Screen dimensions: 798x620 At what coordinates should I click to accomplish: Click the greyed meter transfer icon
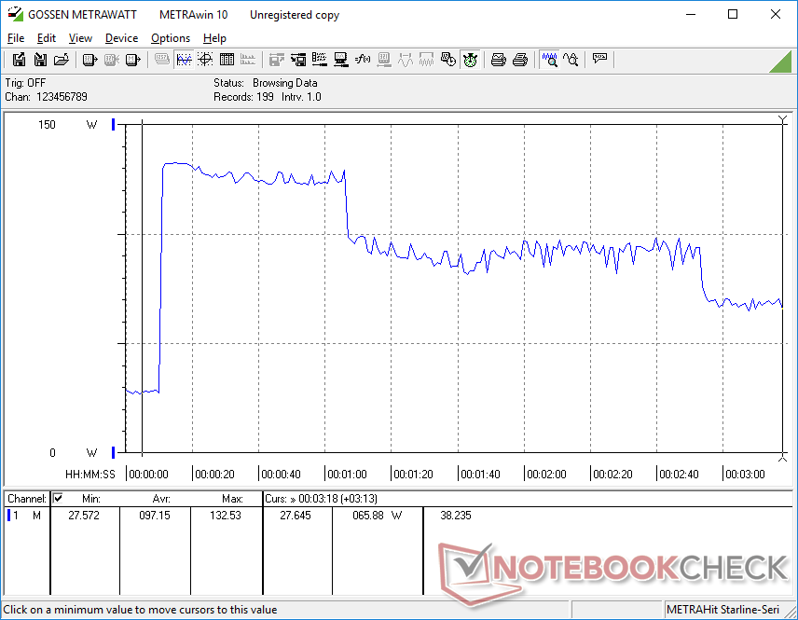pyautogui.click(x=384, y=60)
